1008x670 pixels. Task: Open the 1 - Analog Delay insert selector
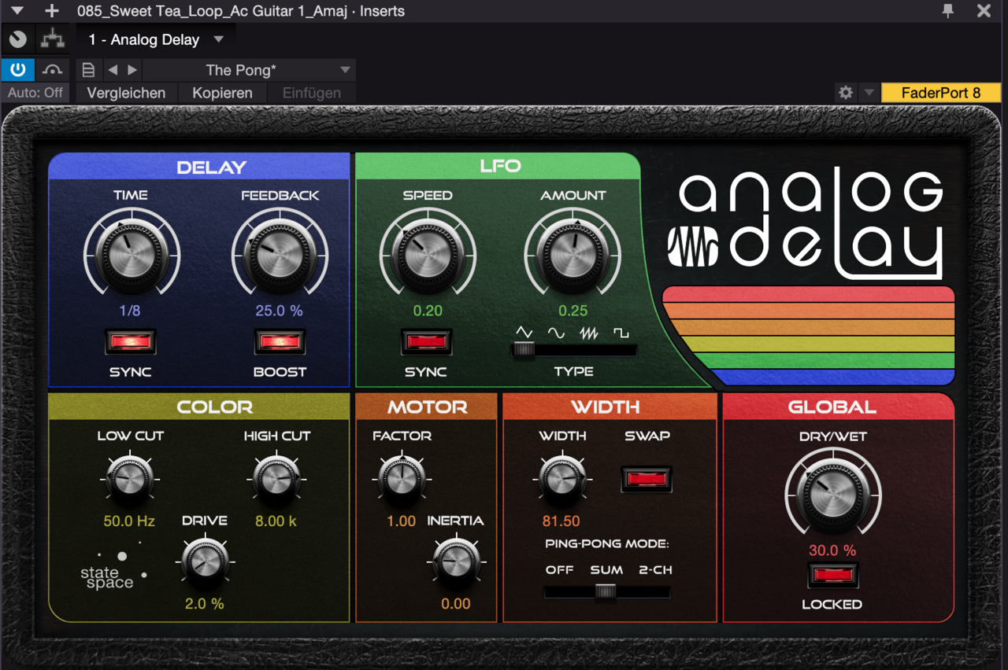(156, 39)
